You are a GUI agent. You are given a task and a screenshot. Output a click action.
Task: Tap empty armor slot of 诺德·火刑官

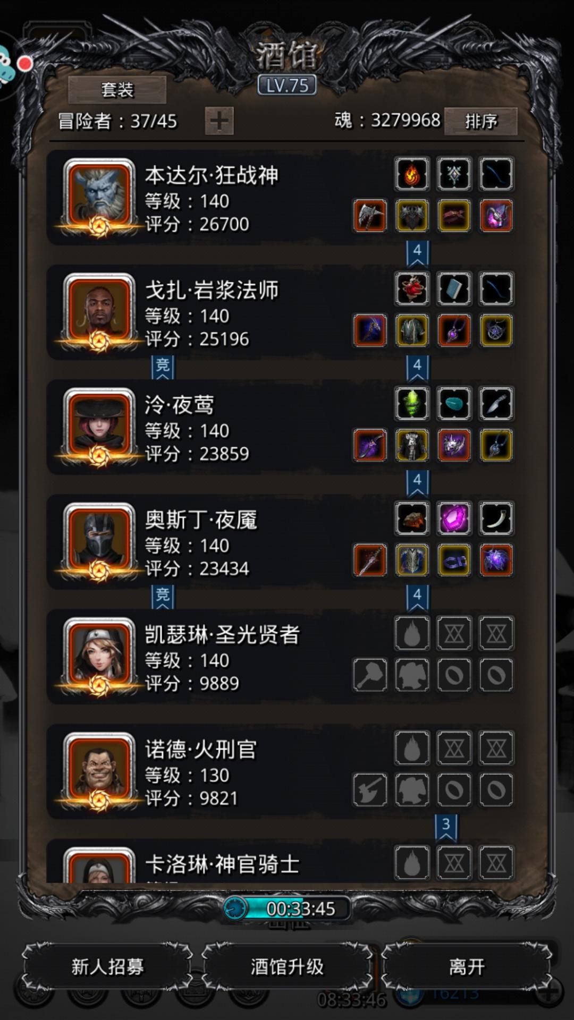tap(412, 789)
